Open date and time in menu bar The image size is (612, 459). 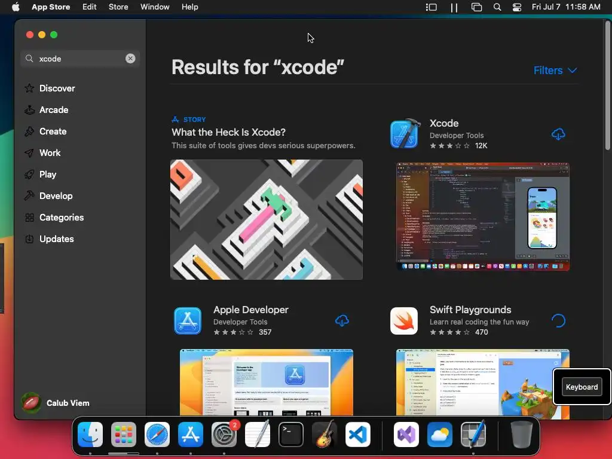tap(566, 7)
